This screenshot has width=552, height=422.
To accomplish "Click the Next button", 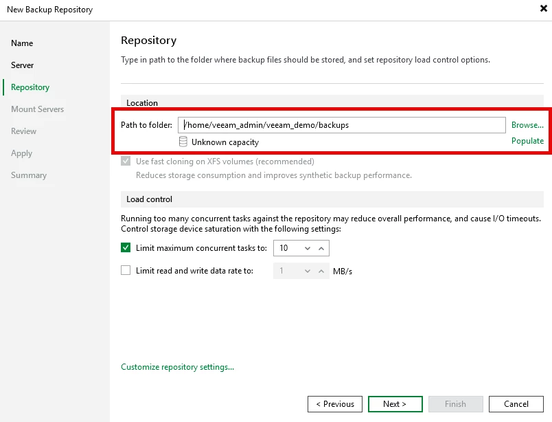I will coord(395,404).
